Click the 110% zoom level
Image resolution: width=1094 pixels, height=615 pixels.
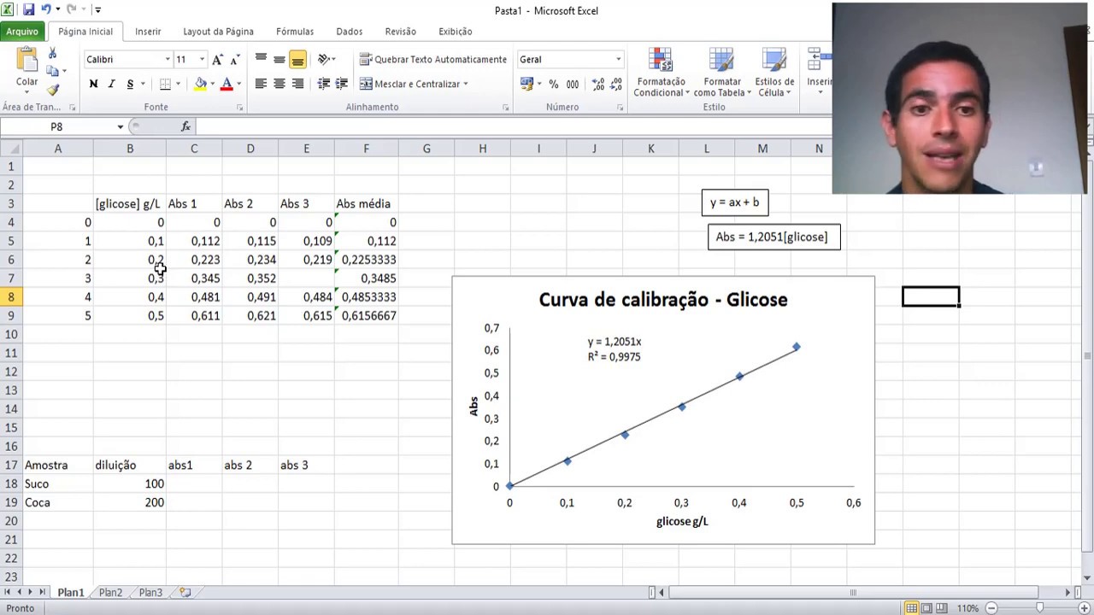(x=968, y=608)
